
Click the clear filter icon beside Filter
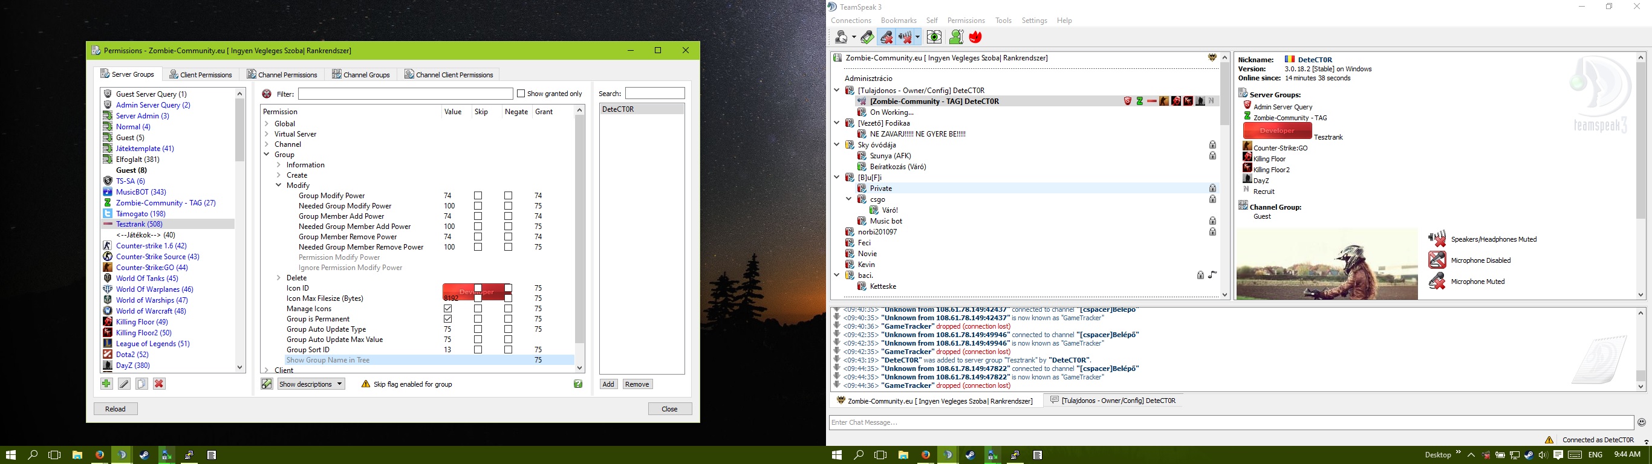coord(267,94)
